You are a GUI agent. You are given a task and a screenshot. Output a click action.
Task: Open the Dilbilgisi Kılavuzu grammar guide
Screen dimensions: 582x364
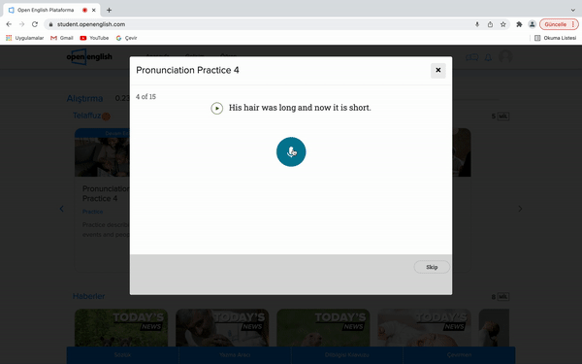tap(346, 355)
